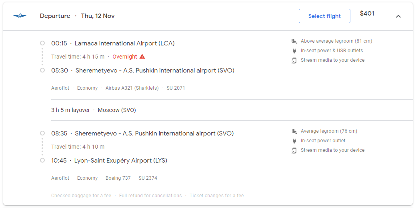Click the $401 price

[367, 14]
